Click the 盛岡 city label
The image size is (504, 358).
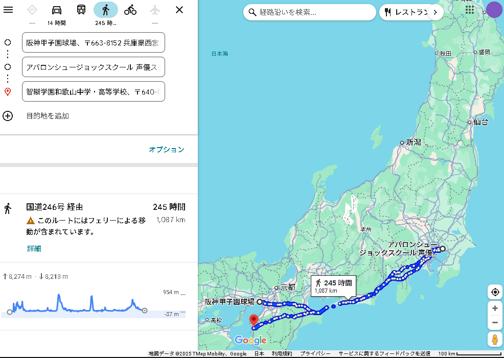(484, 52)
